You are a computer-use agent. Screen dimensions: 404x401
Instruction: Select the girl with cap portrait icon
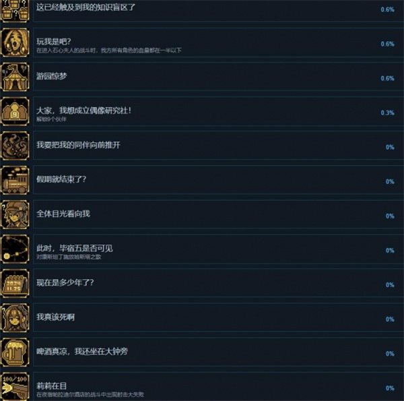click(x=15, y=214)
